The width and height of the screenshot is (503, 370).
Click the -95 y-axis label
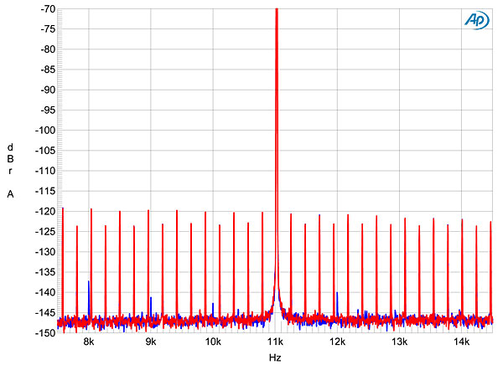tap(48, 110)
